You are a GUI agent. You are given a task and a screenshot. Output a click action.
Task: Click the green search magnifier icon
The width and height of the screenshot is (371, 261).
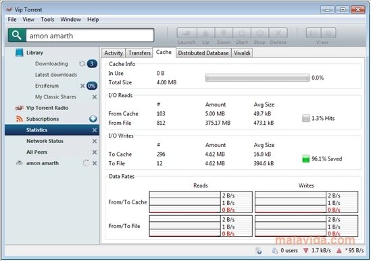pyautogui.click(x=17, y=35)
